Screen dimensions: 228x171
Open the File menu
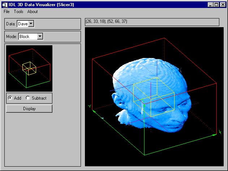(7, 12)
